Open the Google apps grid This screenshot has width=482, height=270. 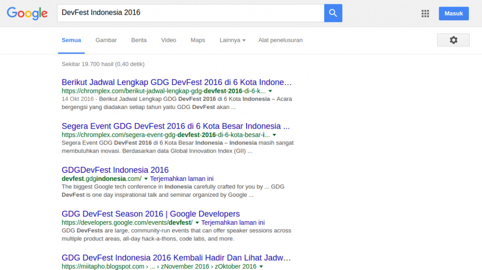425,14
